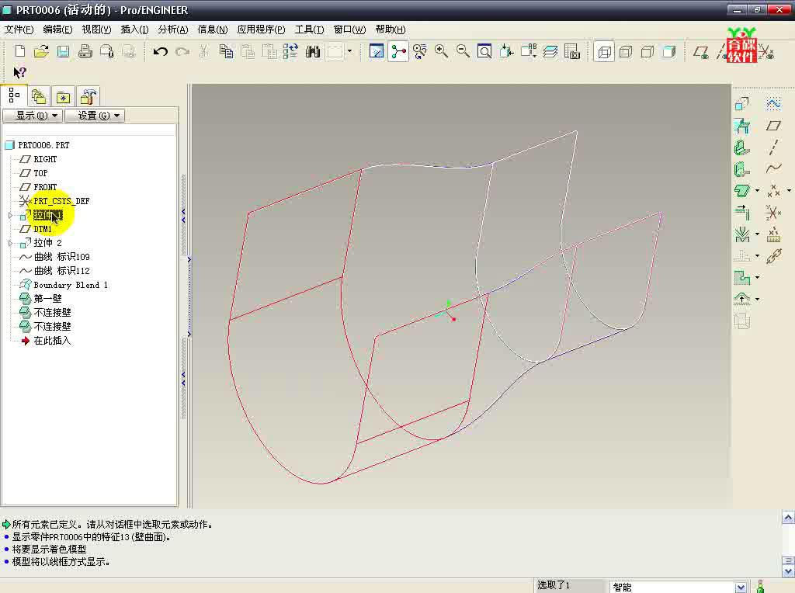Select DTM1 datum plane in tree
The image size is (795, 593).
pyautogui.click(x=43, y=229)
